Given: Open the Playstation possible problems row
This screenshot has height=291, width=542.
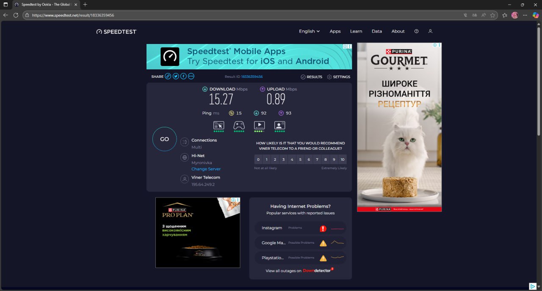Looking at the screenshot, I should click(x=301, y=258).
